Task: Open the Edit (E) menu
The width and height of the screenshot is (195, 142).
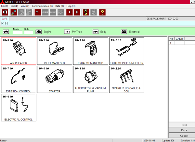Action: tap(14, 6)
